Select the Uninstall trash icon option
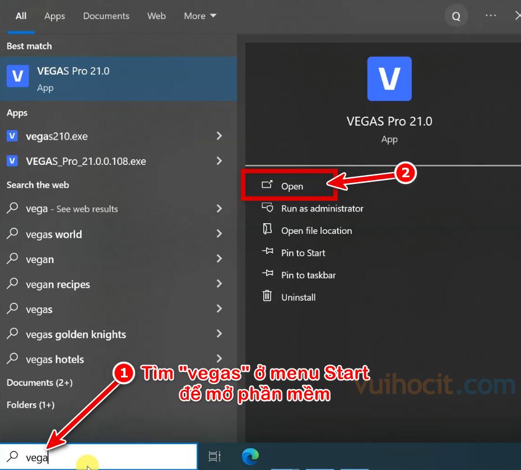 (x=298, y=297)
